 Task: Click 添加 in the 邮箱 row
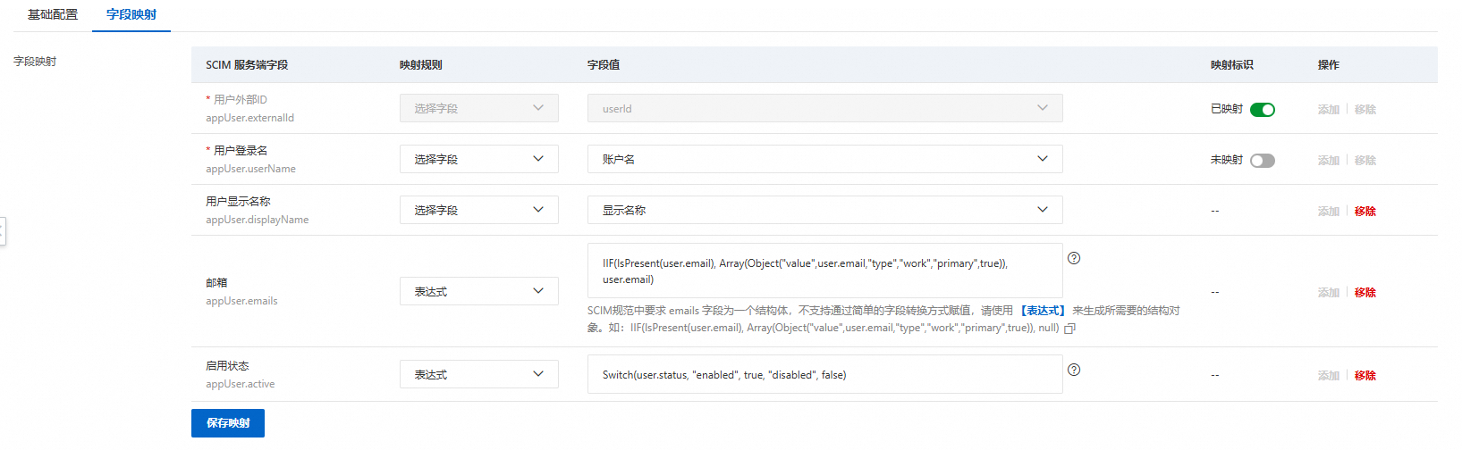click(x=1329, y=293)
